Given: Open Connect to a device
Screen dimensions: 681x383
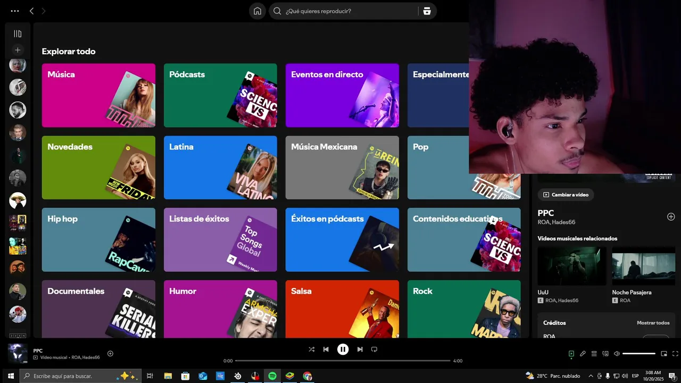Looking at the screenshot, I should [x=605, y=353].
